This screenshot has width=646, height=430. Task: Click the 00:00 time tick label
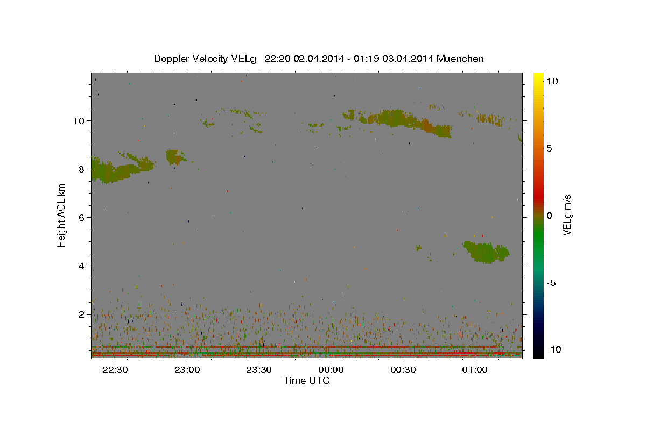(x=331, y=370)
